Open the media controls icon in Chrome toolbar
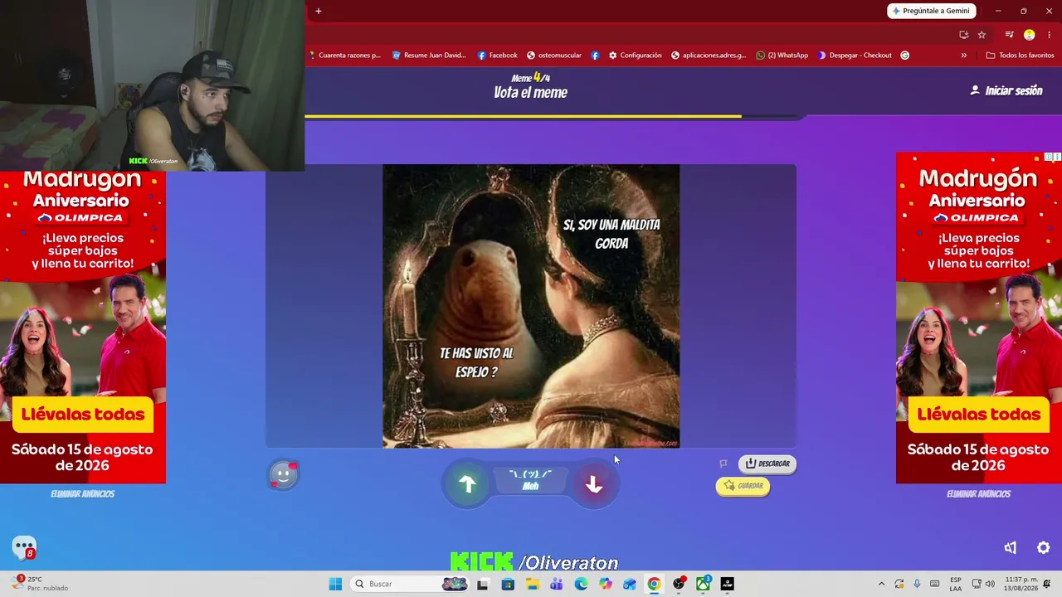The height and width of the screenshot is (597, 1062). coord(1009,35)
